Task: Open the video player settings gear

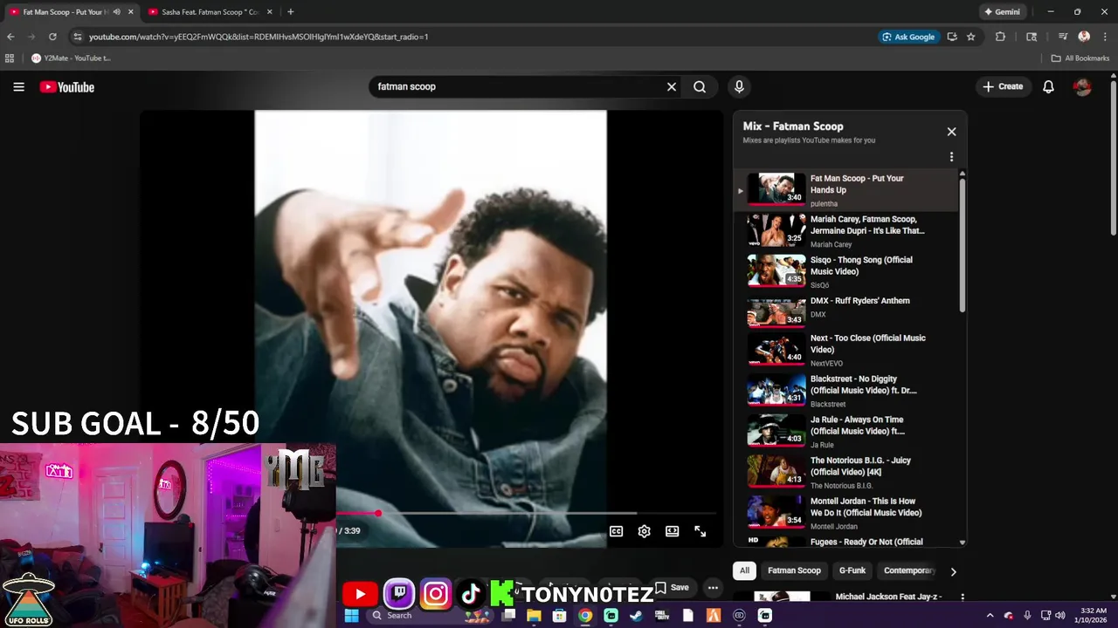Action: pos(644,531)
